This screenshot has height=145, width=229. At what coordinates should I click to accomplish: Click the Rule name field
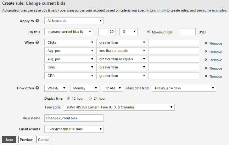point(74,118)
